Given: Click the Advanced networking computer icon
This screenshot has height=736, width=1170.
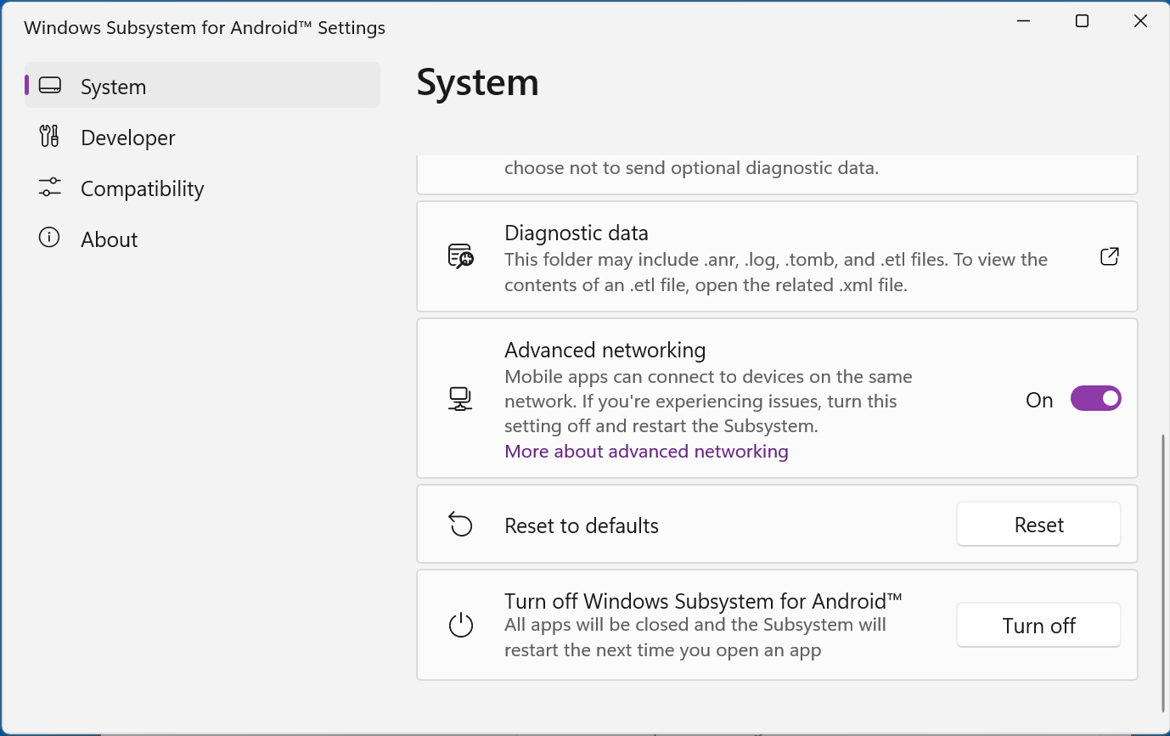Looking at the screenshot, I should tap(460, 399).
